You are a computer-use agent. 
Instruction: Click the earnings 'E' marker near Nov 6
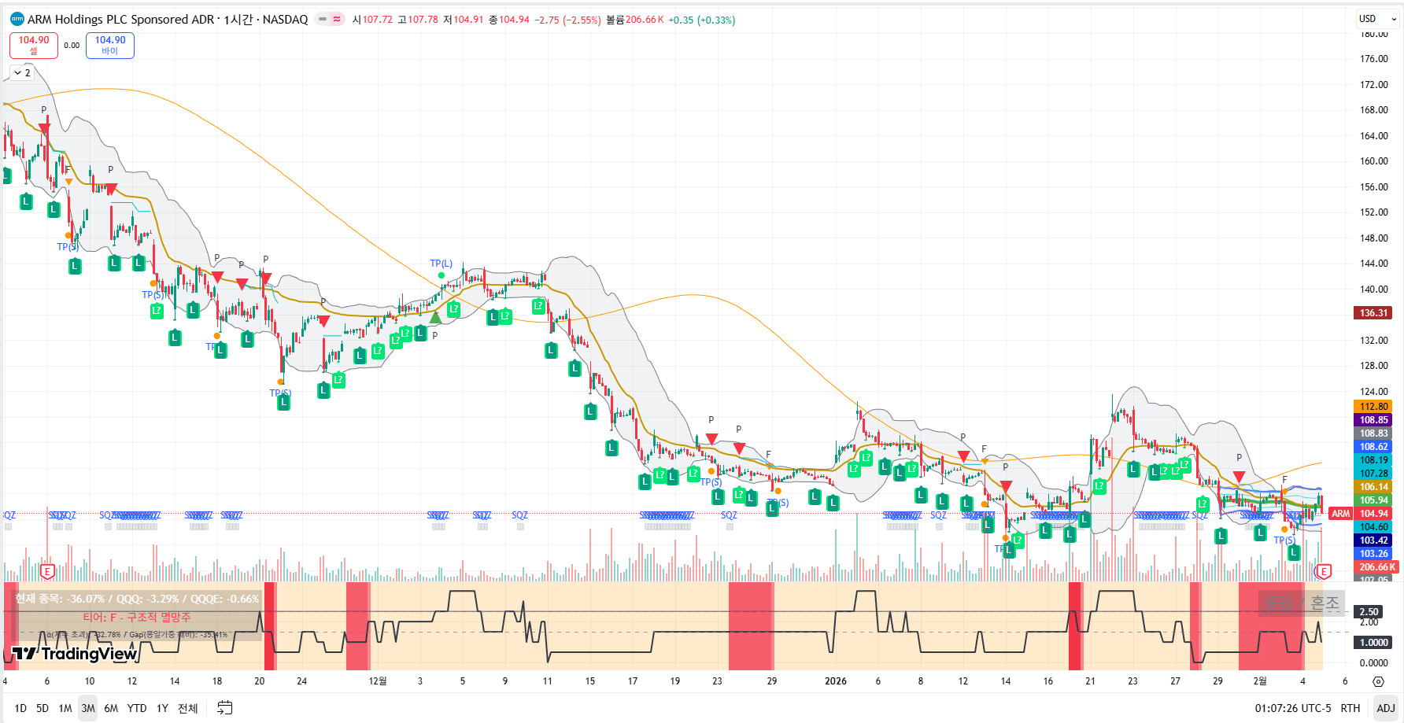point(47,572)
